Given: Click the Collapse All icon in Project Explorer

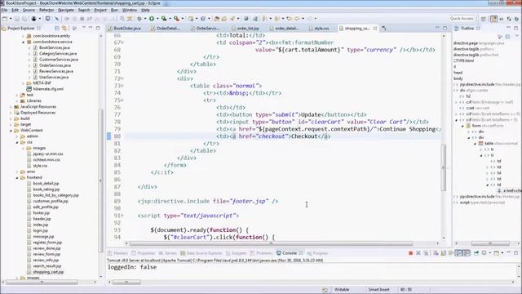Looking at the screenshot, I should point(57,29).
